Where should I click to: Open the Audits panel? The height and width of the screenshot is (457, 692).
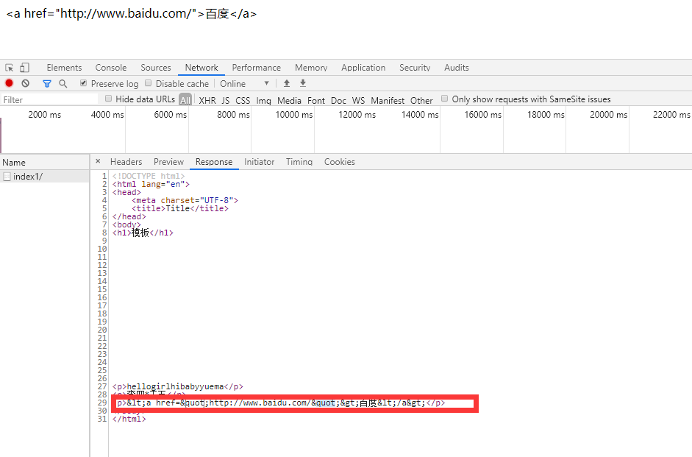click(457, 68)
